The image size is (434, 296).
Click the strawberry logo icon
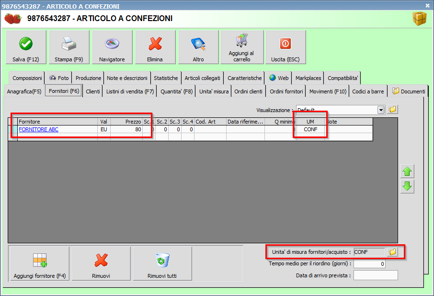point(13,19)
